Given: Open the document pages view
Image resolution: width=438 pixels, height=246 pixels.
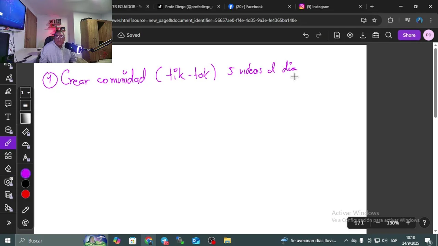Looking at the screenshot, I should 337,35.
